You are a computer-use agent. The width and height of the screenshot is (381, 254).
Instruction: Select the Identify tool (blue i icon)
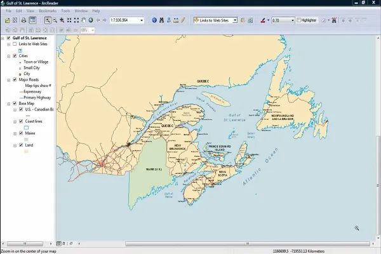154,20
